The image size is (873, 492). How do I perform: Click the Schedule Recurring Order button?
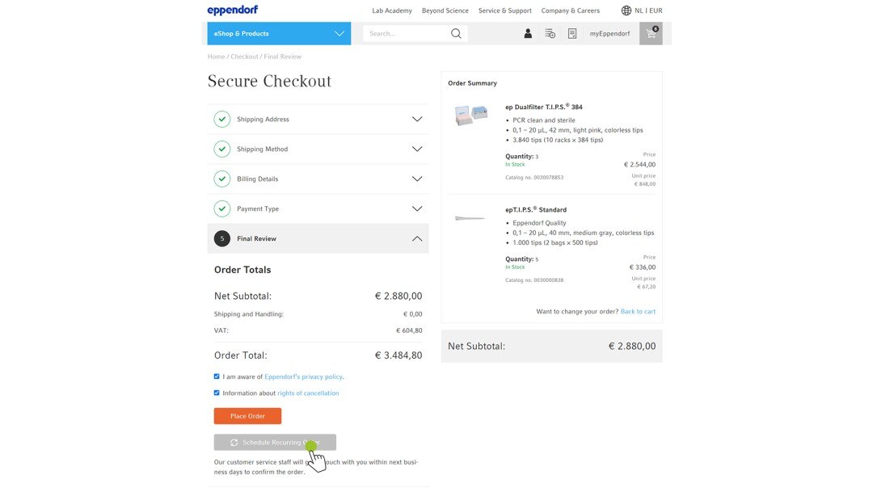point(275,443)
